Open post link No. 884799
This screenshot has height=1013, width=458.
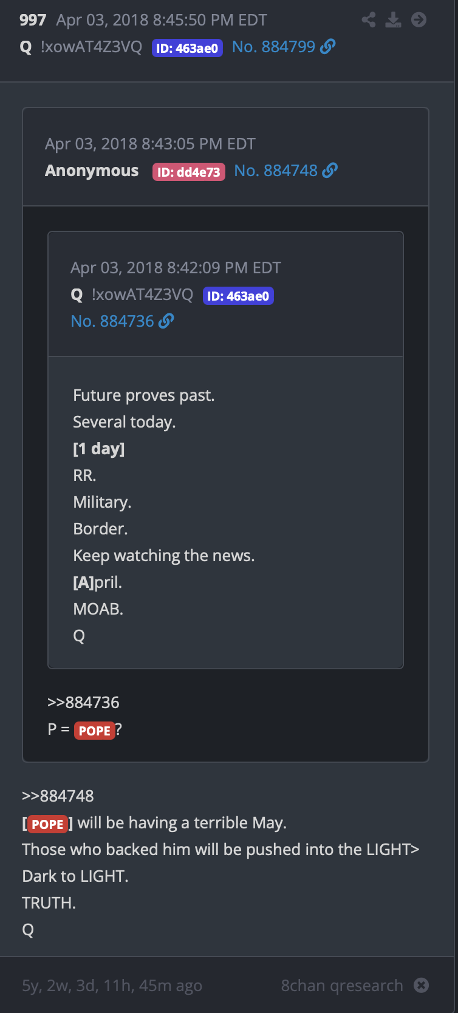(273, 47)
